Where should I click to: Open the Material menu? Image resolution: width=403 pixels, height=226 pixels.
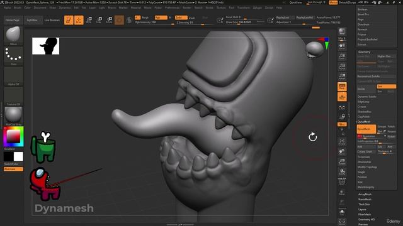[x=136, y=8]
